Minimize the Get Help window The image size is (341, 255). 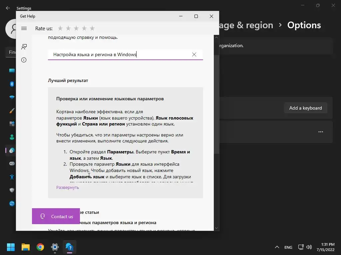(x=181, y=16)
